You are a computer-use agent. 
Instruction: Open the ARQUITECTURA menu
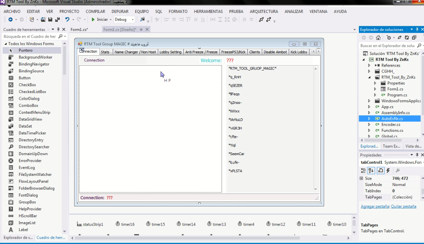pyautogui.click(x=264, y=11)
